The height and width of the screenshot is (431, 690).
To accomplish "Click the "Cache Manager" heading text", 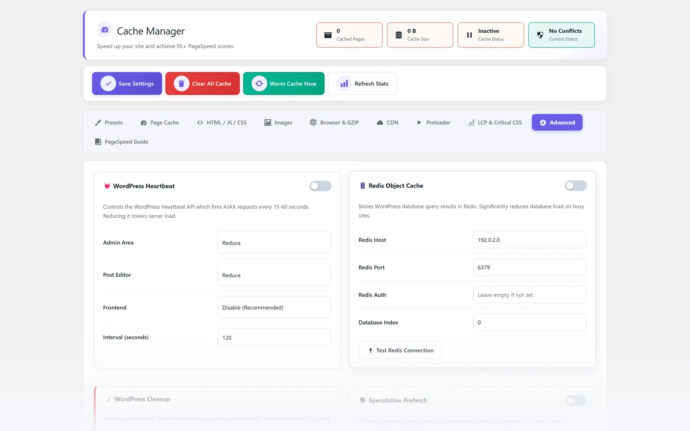I will [x=151, y=31].
